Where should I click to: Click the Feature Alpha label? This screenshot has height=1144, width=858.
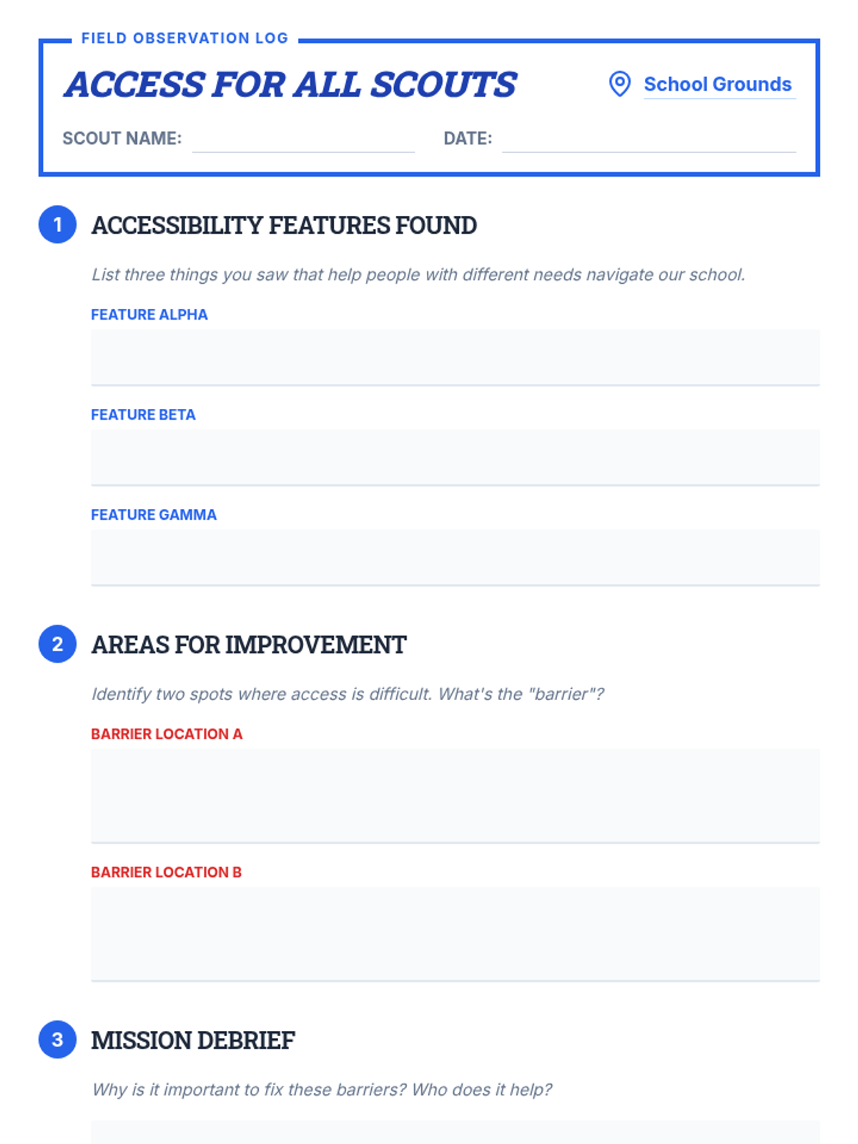[149, 315]
